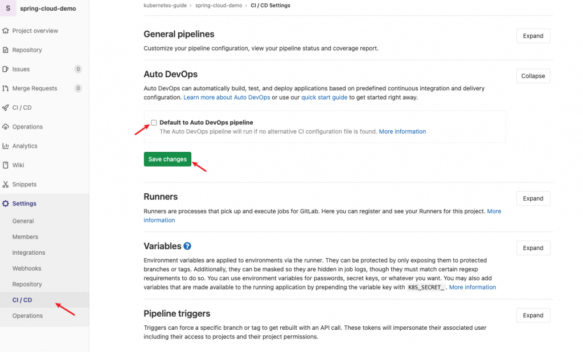Select Integrations under Settings
Screen dimensions: 583x352
(x=28, y=252)
